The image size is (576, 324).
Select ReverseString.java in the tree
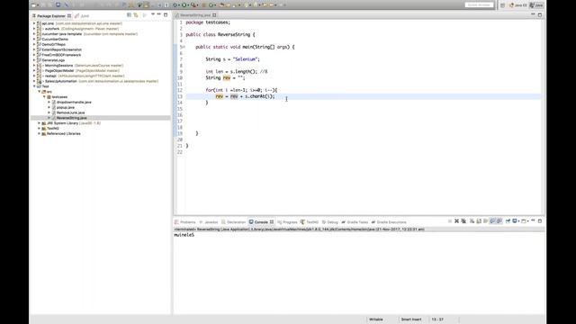pos(71,118)
